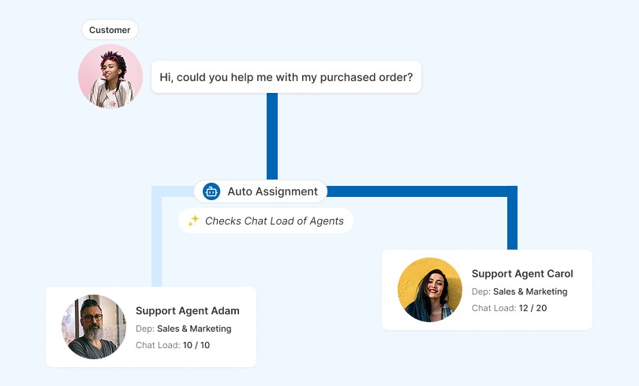Select the customer's profile photo
This screenshot has height=386, width=639.
110,77
